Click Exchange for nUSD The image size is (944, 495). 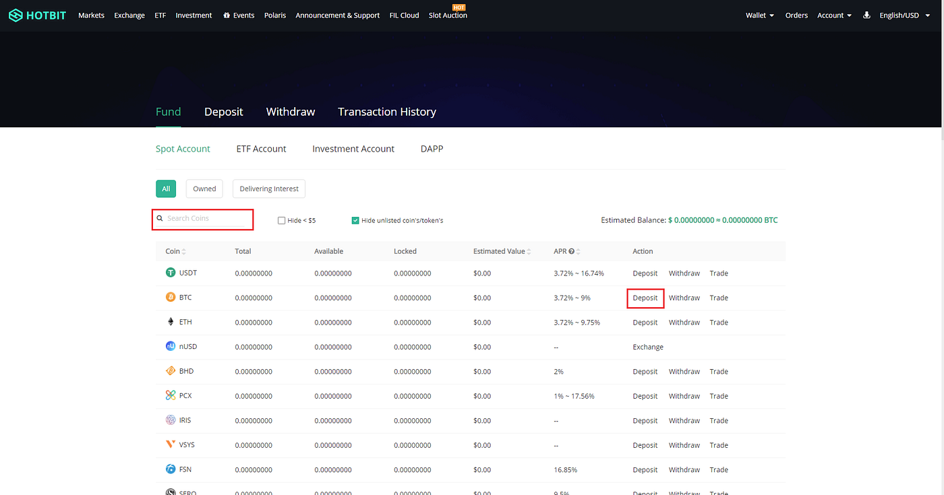point(648,347)
